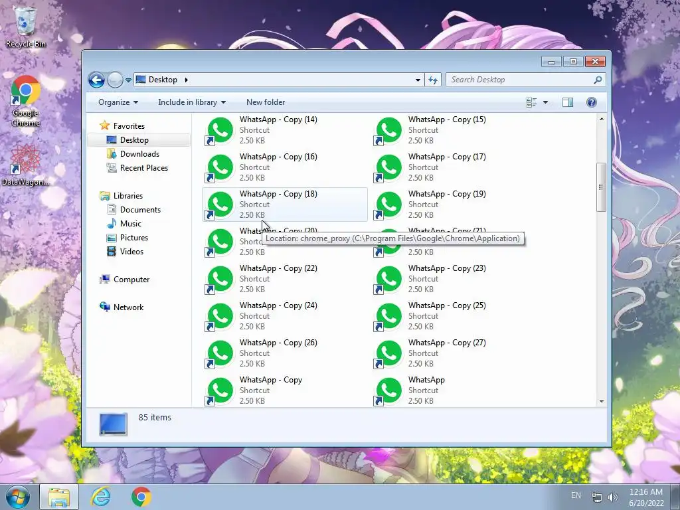Open the Recycle Bin desktop icon

click(26, 27)
